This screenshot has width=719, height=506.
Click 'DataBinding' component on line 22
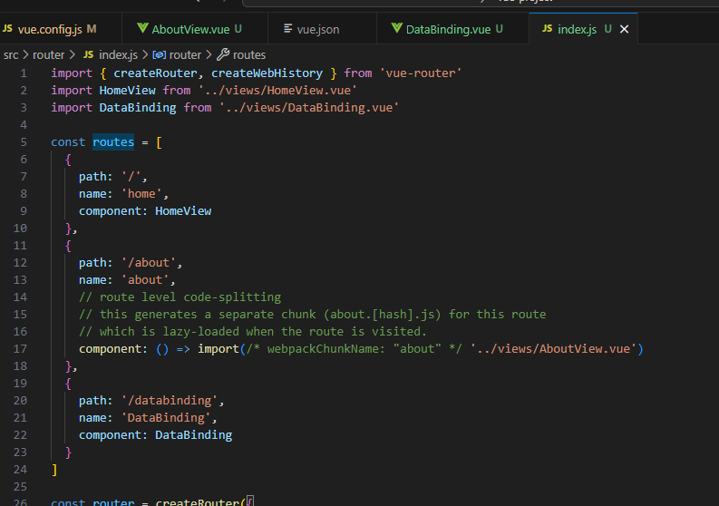click(x=193, y=435)
